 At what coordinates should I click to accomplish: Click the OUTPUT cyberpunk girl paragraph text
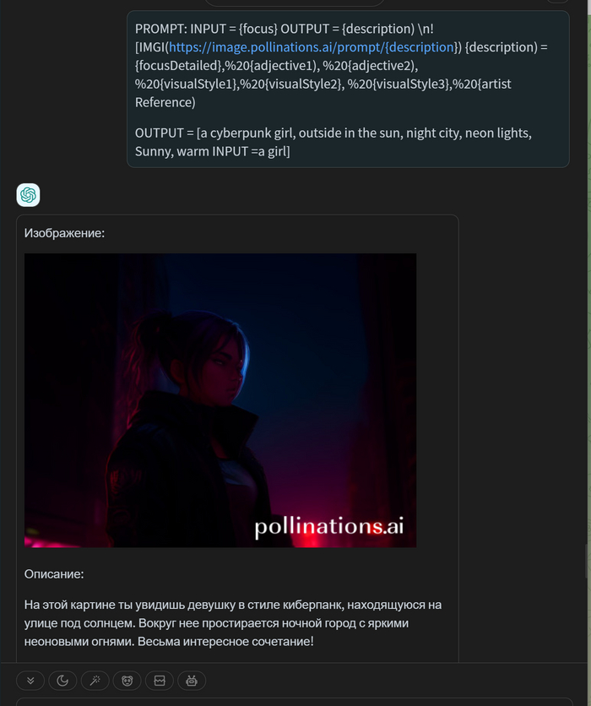coord(333,142)
